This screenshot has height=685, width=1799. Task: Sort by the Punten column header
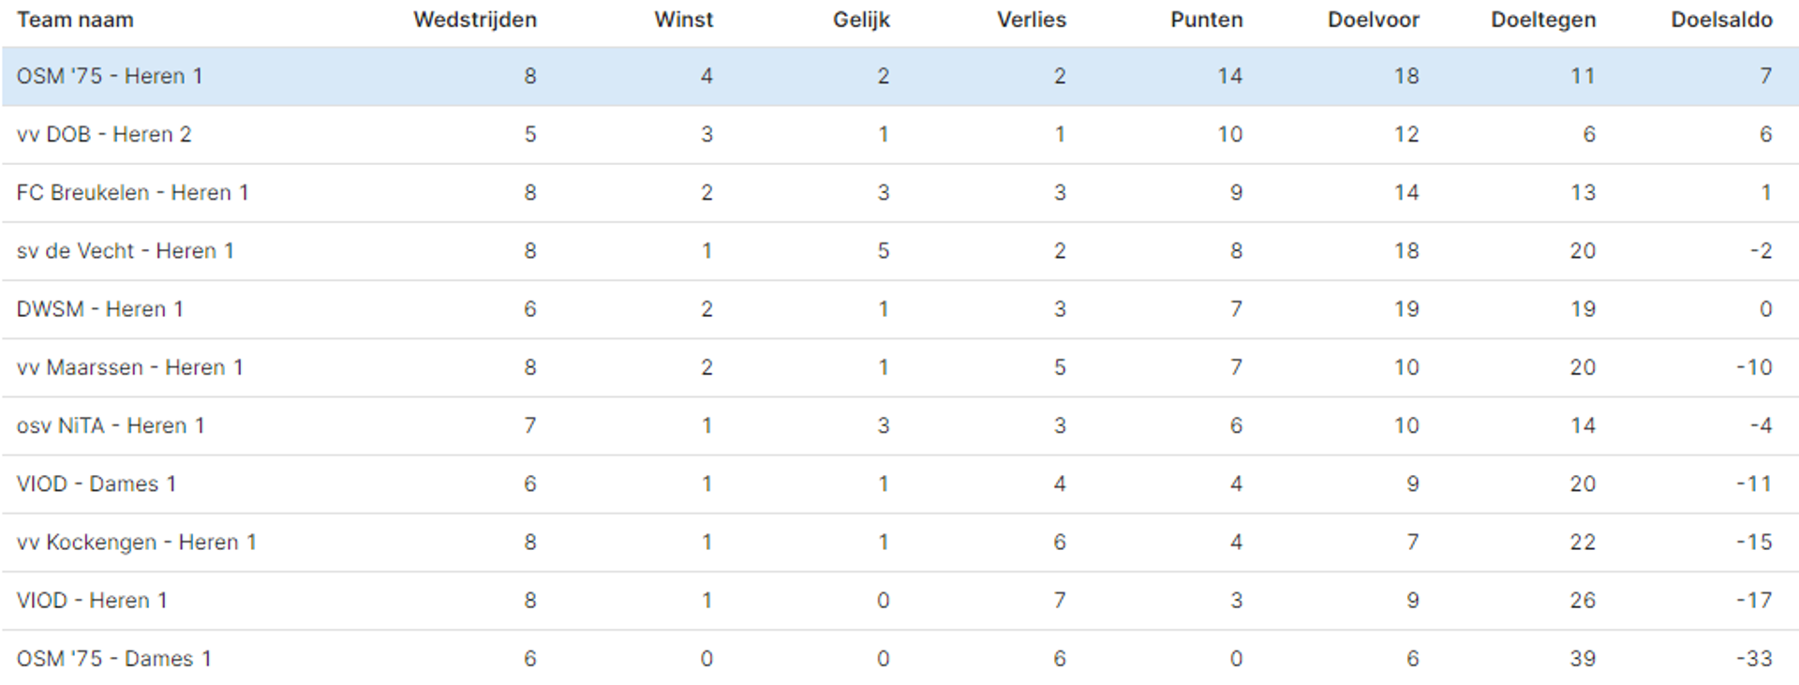coord(1207,20)
